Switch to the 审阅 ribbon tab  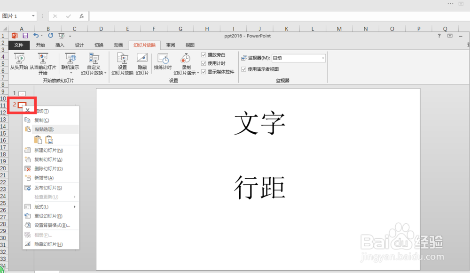[170, 45]
